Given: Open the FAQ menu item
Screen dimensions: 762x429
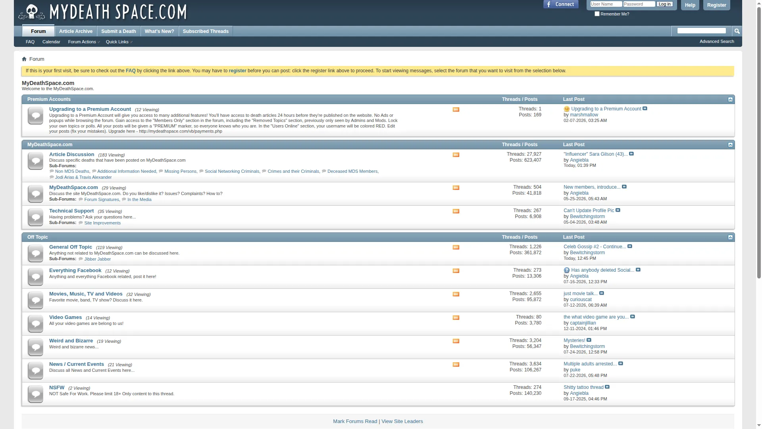Looking at the screenshot, I should pos(30,42).
